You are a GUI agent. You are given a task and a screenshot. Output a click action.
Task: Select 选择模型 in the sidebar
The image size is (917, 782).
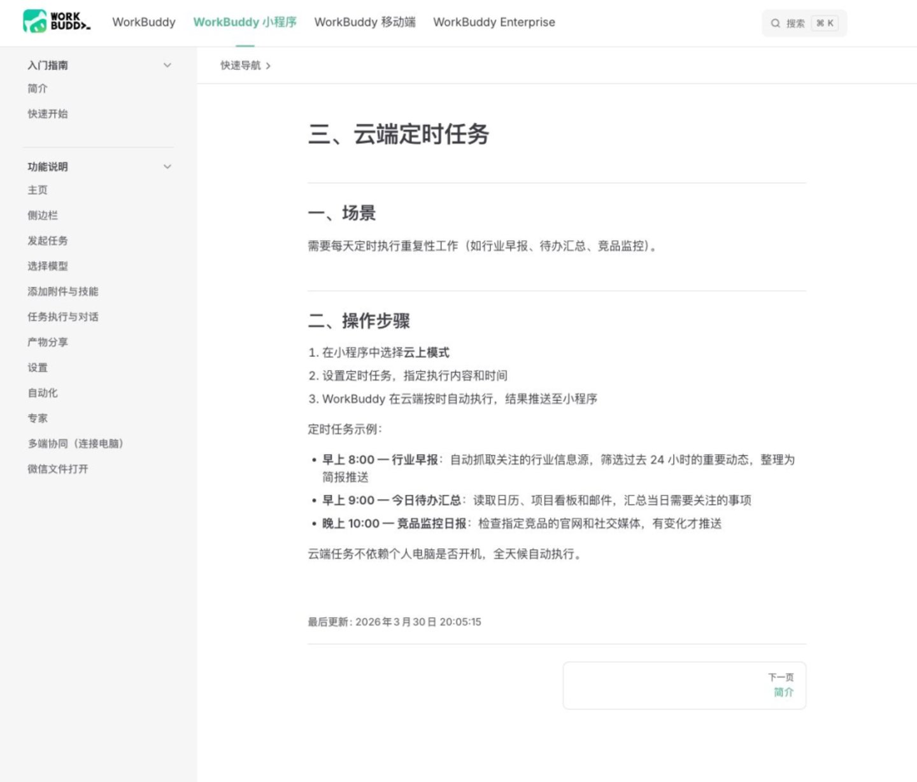click(48, 266)
